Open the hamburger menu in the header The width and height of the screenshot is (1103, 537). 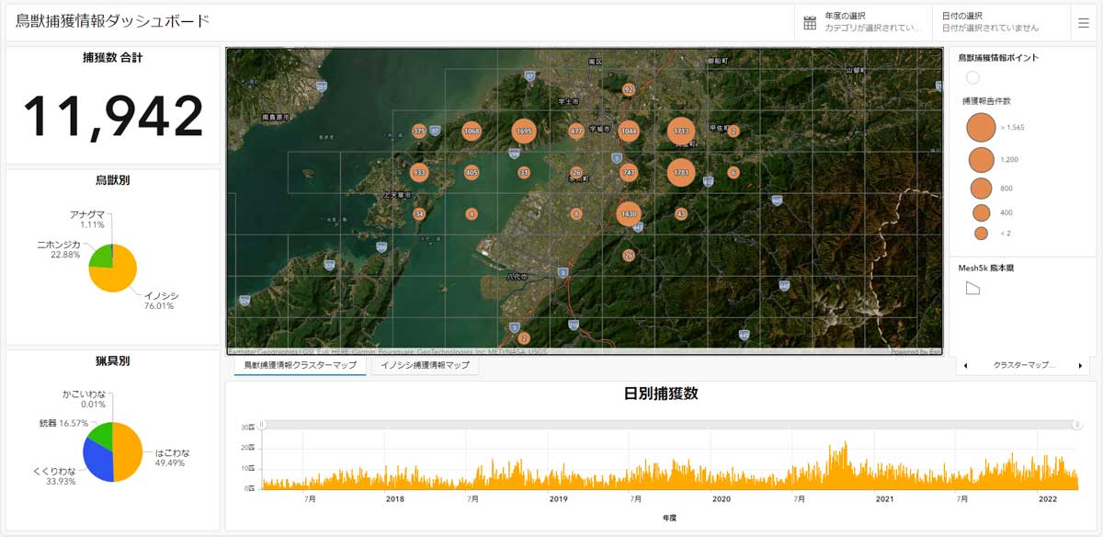(x=1084, y=23)
